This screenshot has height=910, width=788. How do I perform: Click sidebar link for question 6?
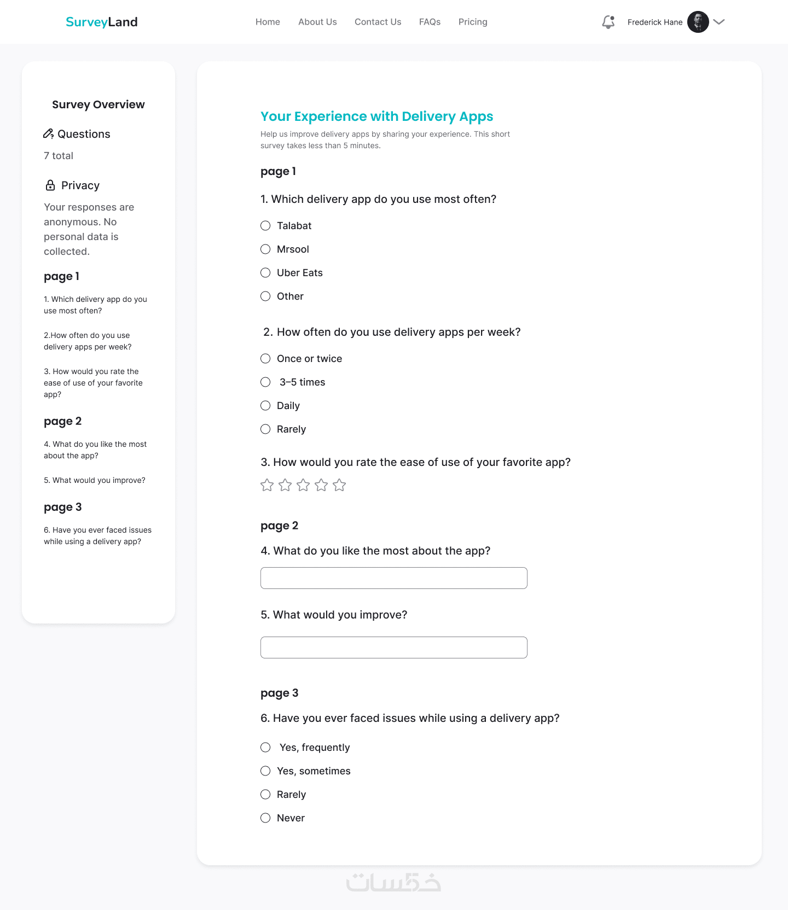click(97, 536)
